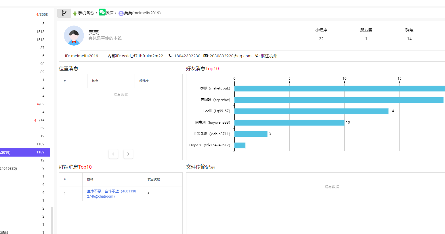Click the 群组 label
445x234 pixels.
coord(409,30)
